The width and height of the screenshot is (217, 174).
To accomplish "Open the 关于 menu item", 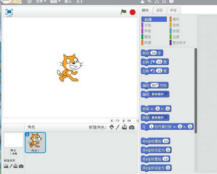I will click(x=79, y=2).
